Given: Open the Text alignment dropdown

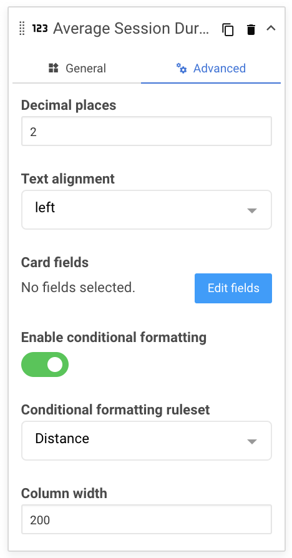Looking at the screenshot, I should pyautogui.click(x=147, y=210).
